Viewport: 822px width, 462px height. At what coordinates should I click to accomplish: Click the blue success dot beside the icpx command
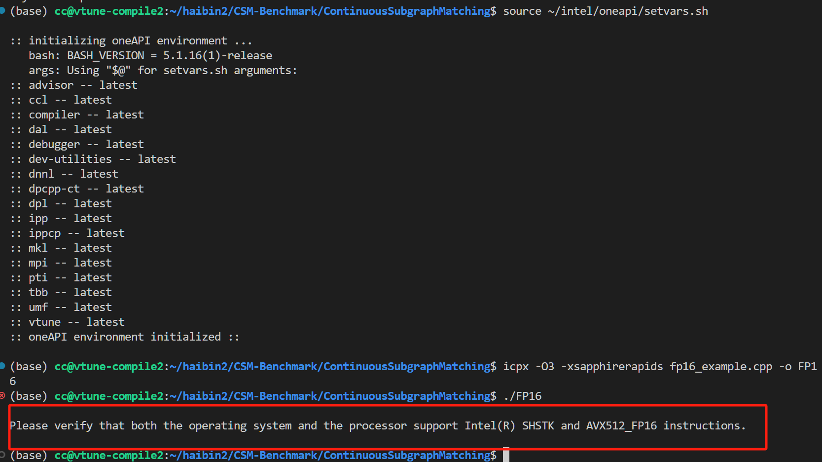tap(2, 366)
